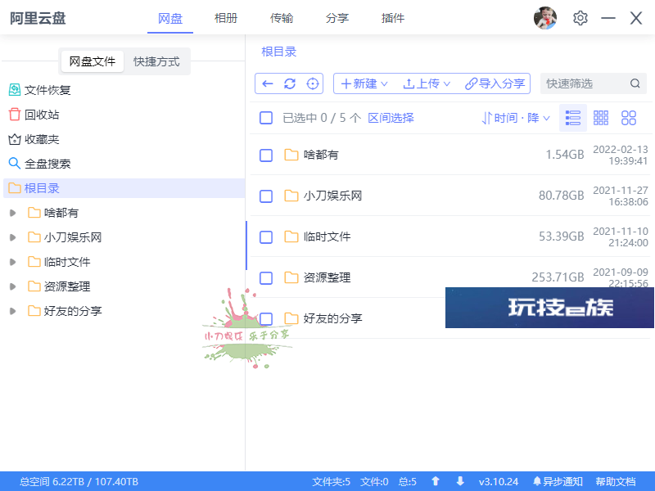Image resolution: width=655 pixels, height=491 pixels.
Task: Switch to list view layout
Action: tap(572, 118)
